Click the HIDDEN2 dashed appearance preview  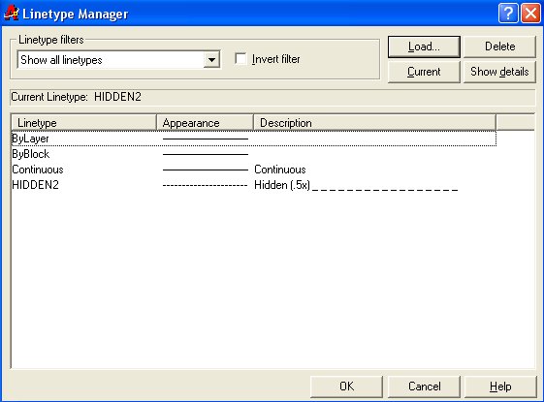(x=205, y=186)
